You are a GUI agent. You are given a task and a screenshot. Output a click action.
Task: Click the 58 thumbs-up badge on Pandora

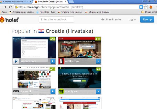click(52, 39)
